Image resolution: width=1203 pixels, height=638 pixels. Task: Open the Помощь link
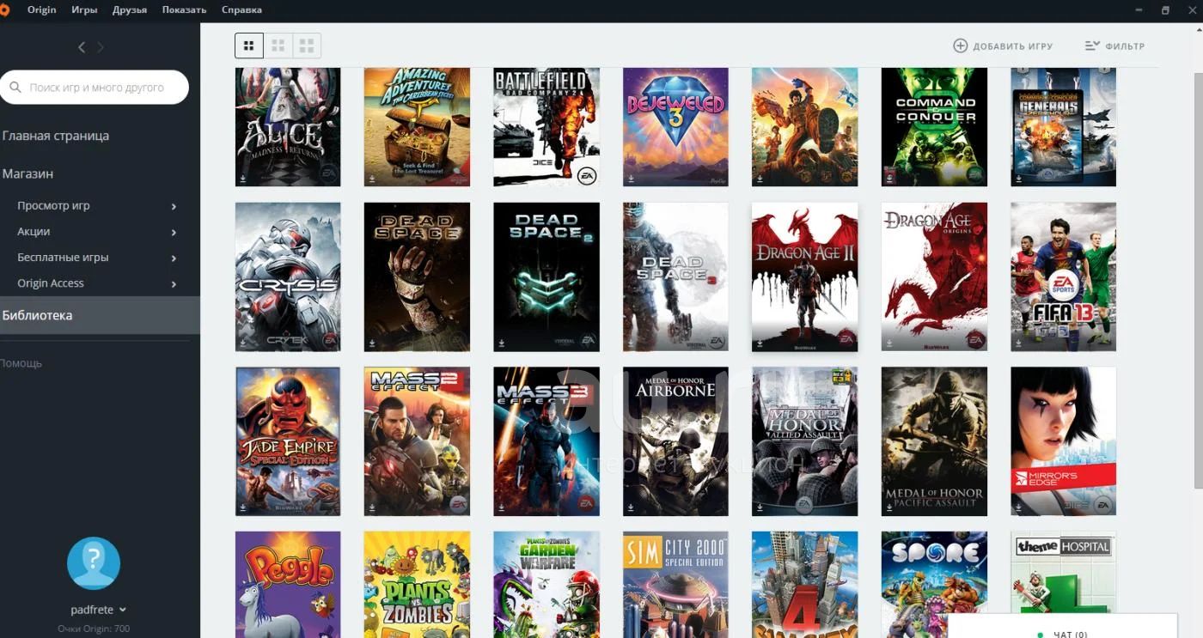click(x=21, y=363)
